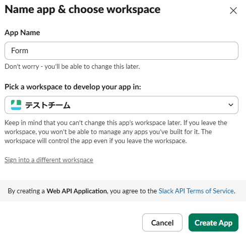Close the Name app dialog
Image resolution: width=246 pixels, height=235 pixels.
coord(233,11)
